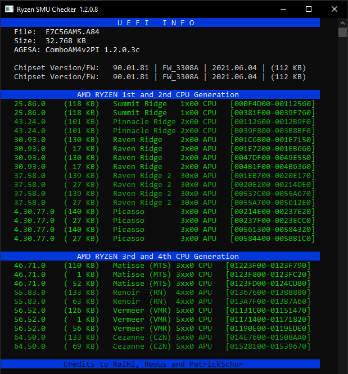The image size is (348, 374).
Task: Click Summit Ridge row with address 00381F00-0039F760
Action: [x=164, y=112]
